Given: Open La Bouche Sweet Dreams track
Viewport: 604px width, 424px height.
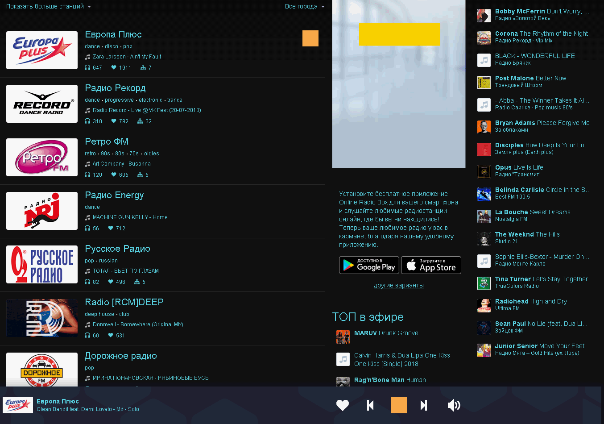Looking at the screenshot, I should point(533,212).
